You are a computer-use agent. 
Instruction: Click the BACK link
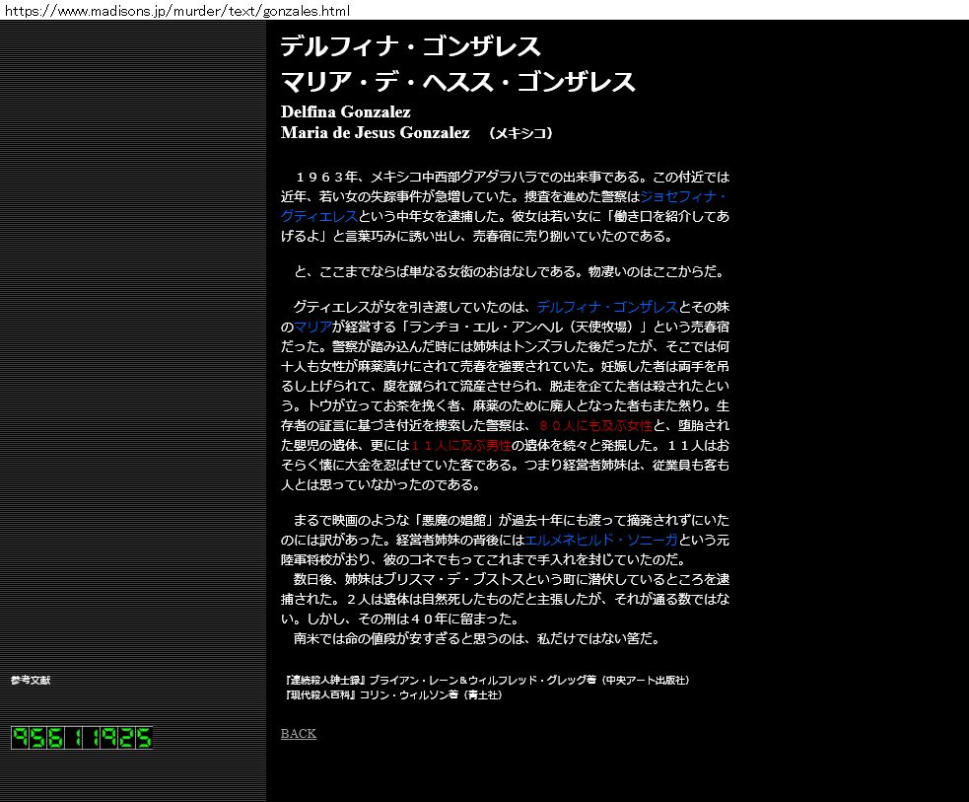click(x=298, y=734)
